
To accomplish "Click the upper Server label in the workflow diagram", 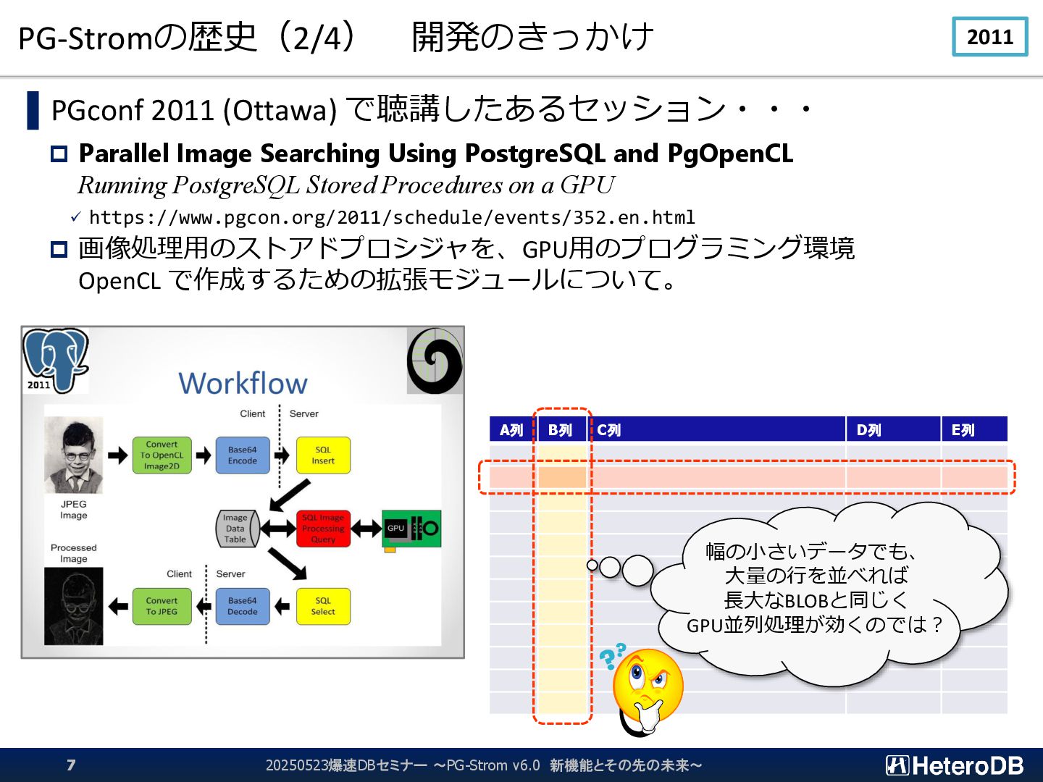I will click(304, 414).
